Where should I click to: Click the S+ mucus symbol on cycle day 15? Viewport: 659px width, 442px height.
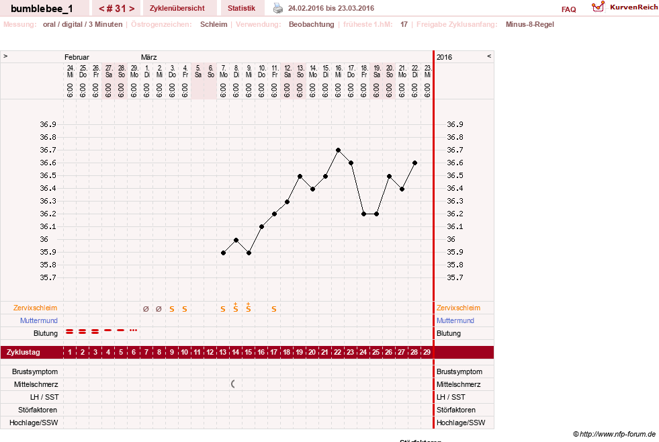249,307
